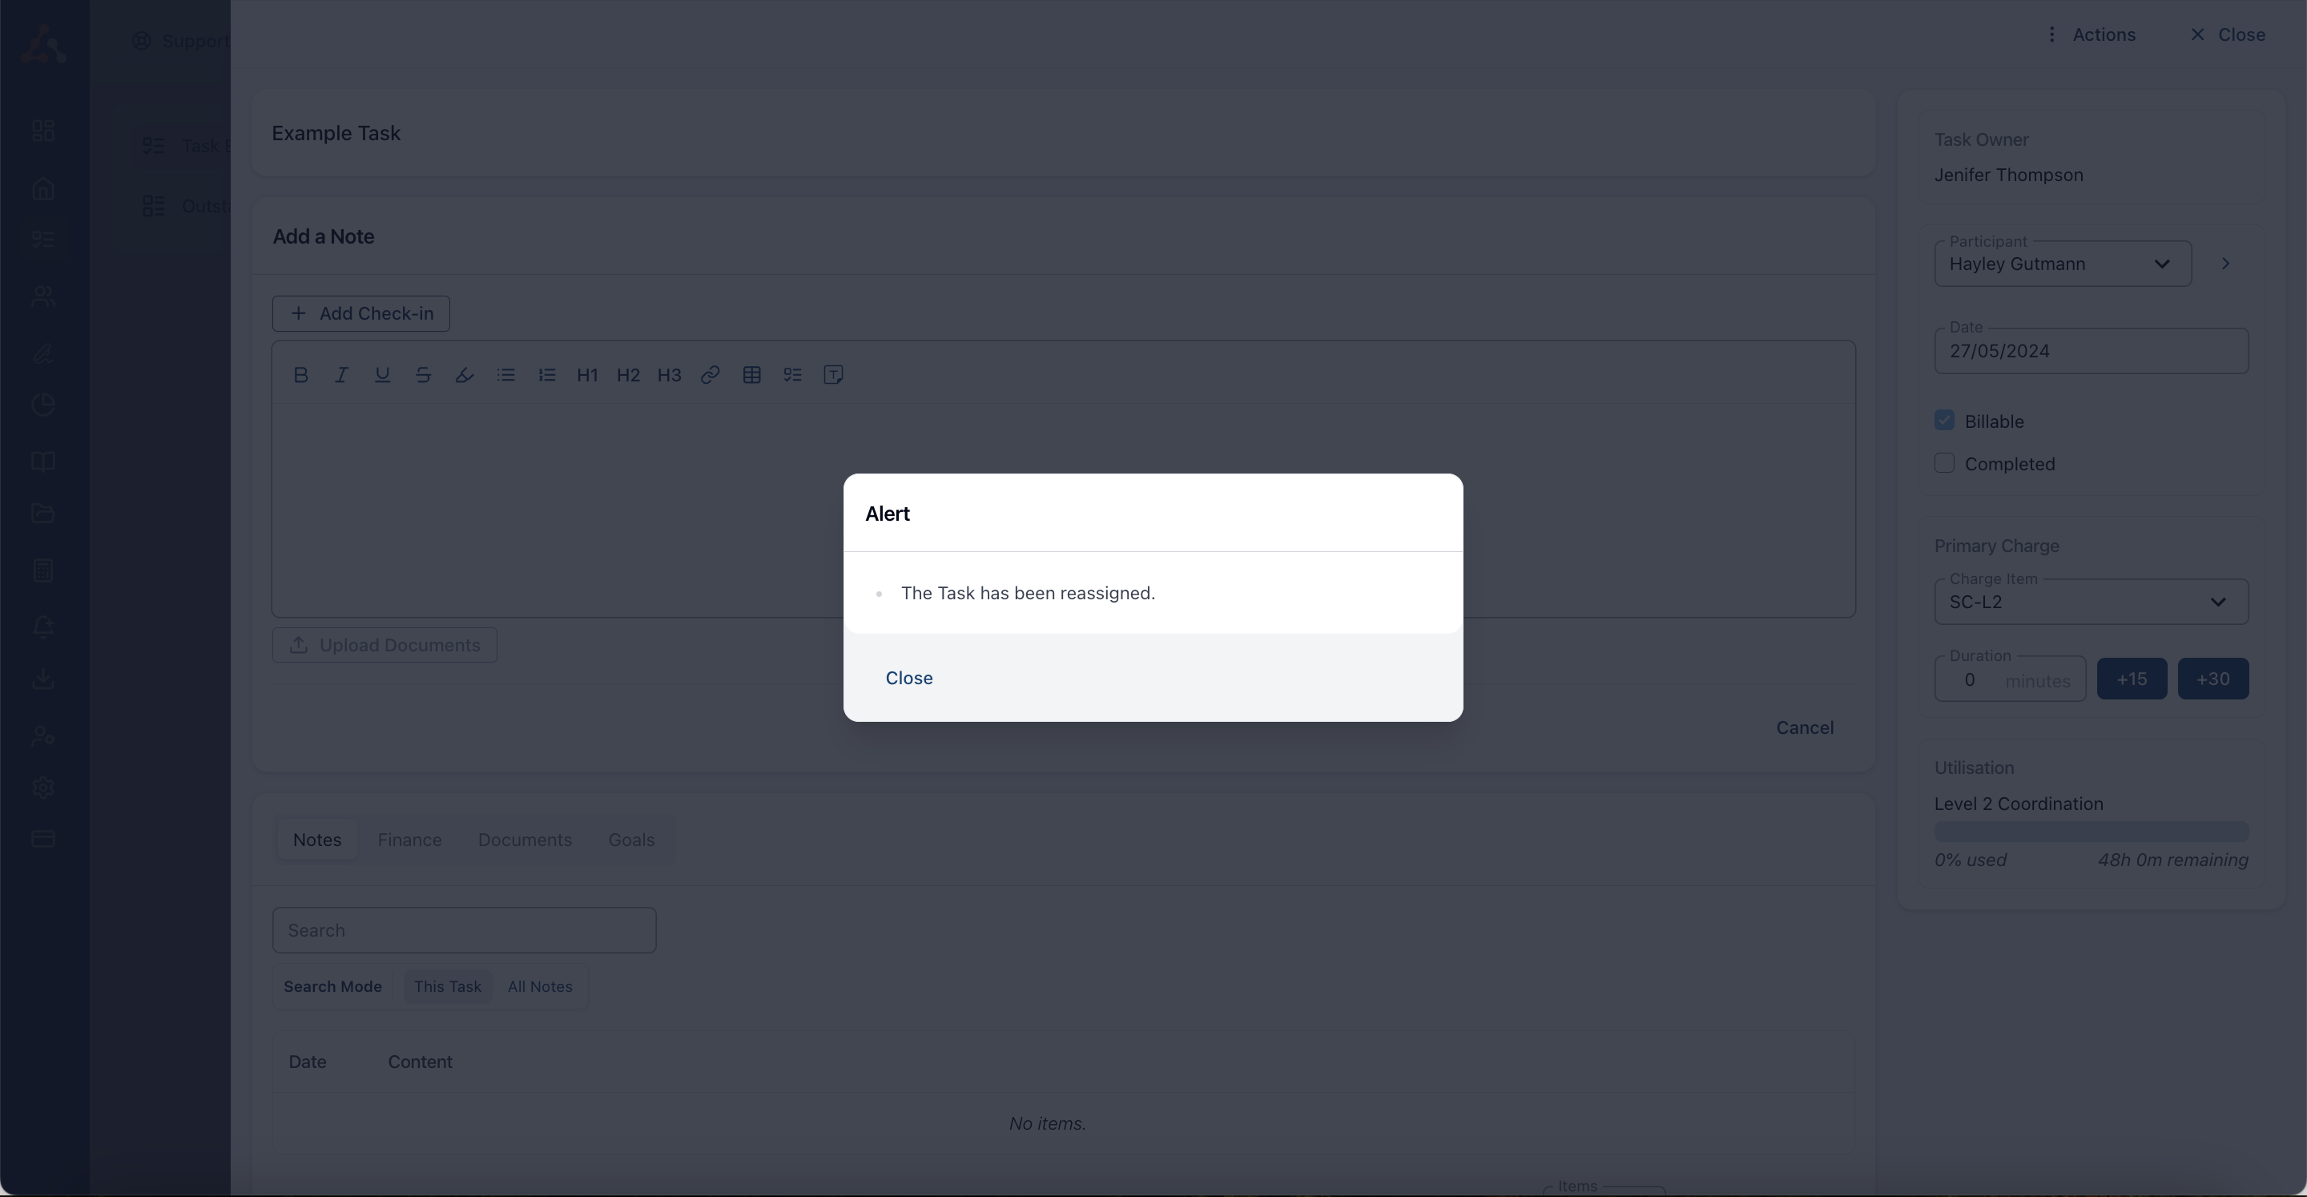This screenshot has height=1197, width=2307.
Task: Open the download sidebar icon
Action: coord(43,679)
